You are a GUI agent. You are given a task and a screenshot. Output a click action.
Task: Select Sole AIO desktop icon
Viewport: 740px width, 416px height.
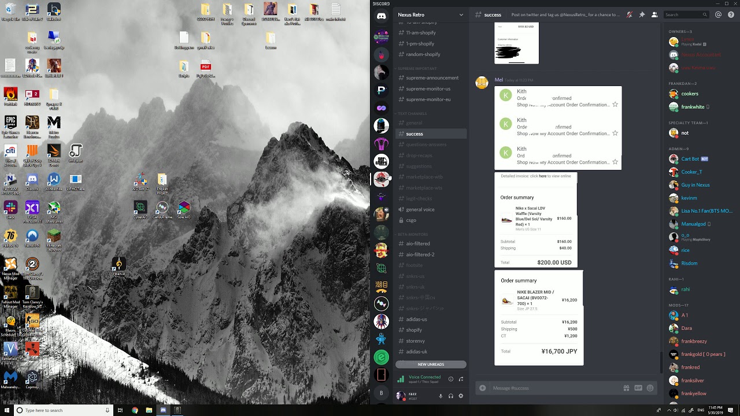(184, 210)
